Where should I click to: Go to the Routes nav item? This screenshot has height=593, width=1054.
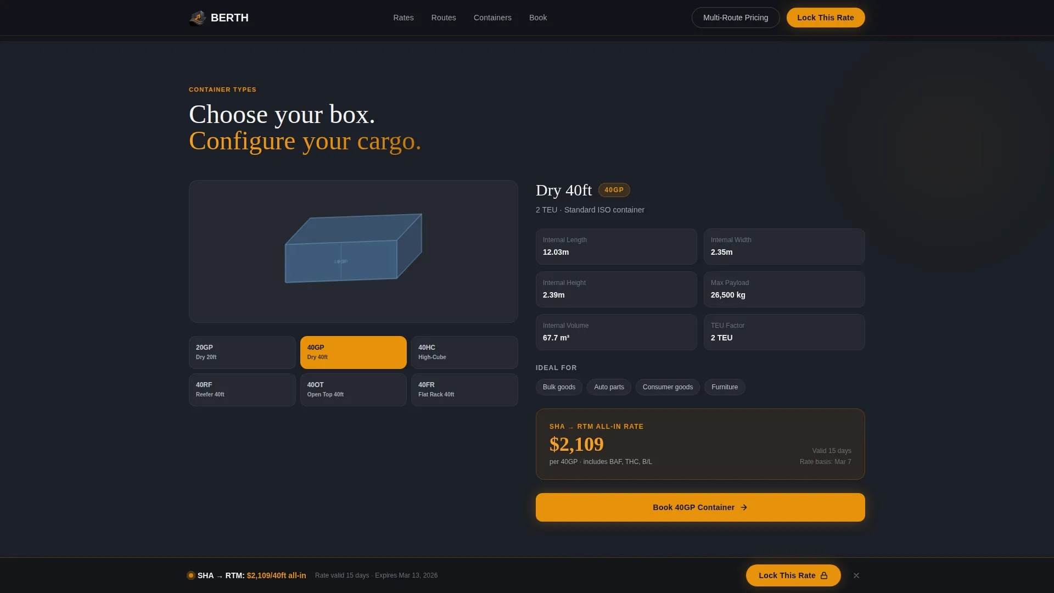click(444, 18)
